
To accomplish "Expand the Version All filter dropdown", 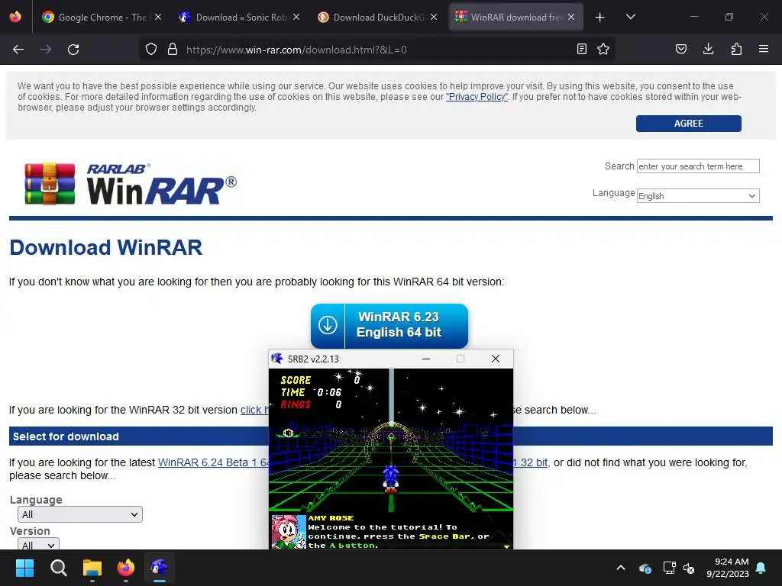I will 38,543.
